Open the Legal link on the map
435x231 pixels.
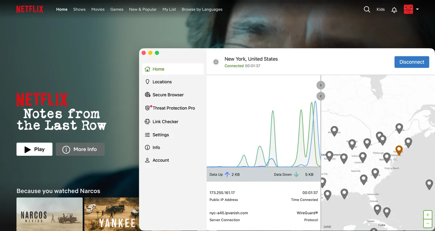point(327,226)
